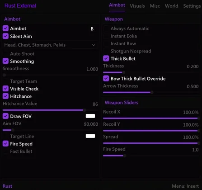The image size is (202, 190).
Task: Click the Hitchance Value slider handle
Action: coord(85,110)
